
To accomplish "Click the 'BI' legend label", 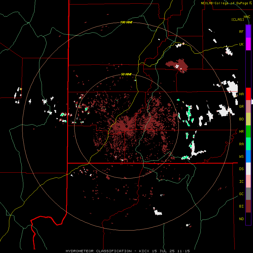I will pos(241,206).
